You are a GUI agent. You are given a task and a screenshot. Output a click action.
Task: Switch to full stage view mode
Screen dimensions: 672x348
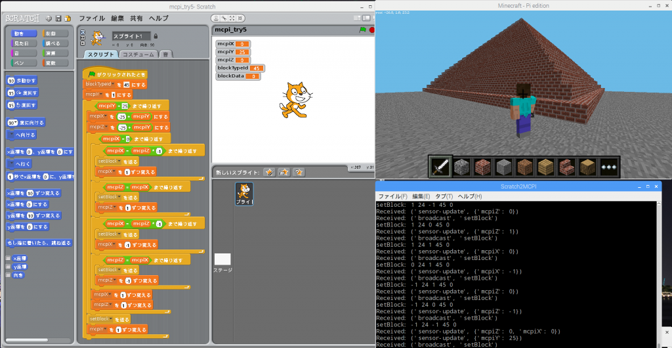pyautogui.click(x=366, y=18)
